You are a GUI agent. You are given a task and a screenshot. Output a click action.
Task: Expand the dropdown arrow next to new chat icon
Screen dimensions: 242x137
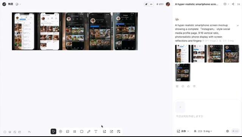click(228, 4)
